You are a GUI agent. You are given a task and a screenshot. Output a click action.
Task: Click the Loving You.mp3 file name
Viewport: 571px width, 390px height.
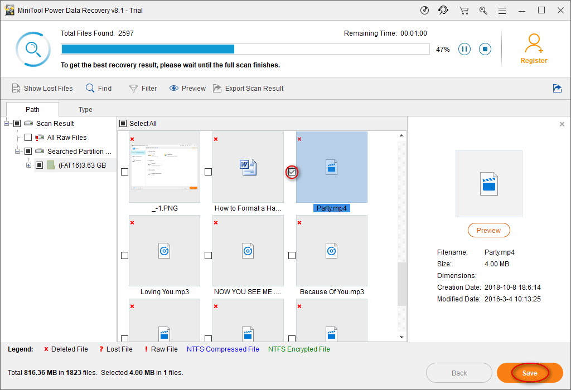164,292
